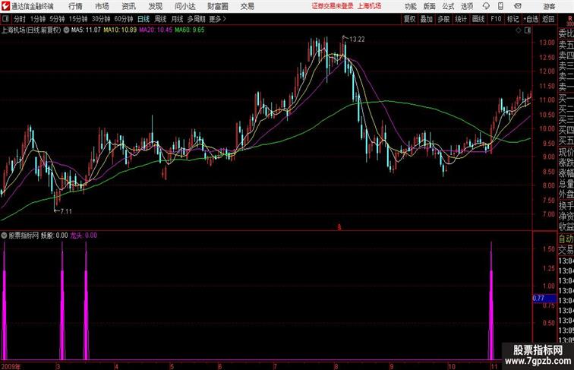Select the 日线 daily period tab
The width and height of the screenshot is (574, 370).
click(143, 19)
